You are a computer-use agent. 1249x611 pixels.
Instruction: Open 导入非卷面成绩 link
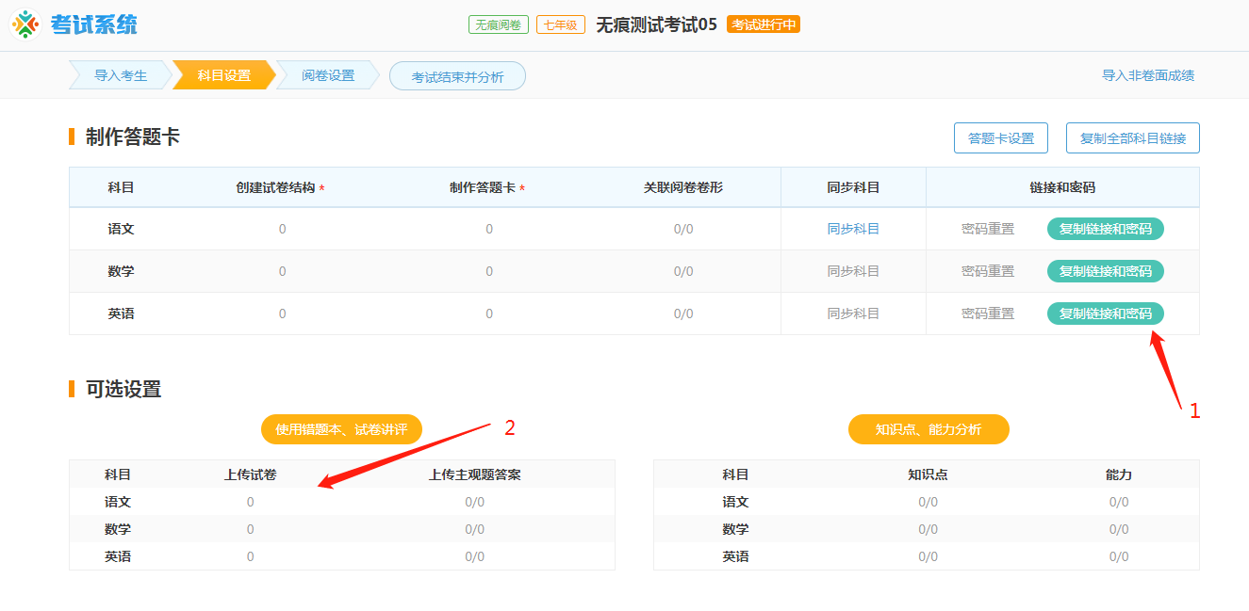point(1148,75)
